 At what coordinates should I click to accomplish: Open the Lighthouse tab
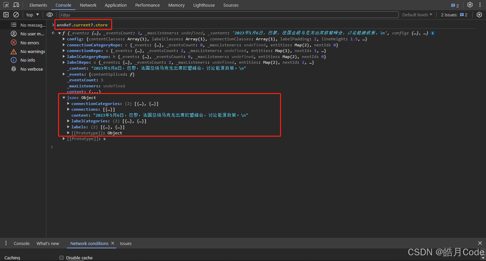point(204,5)
